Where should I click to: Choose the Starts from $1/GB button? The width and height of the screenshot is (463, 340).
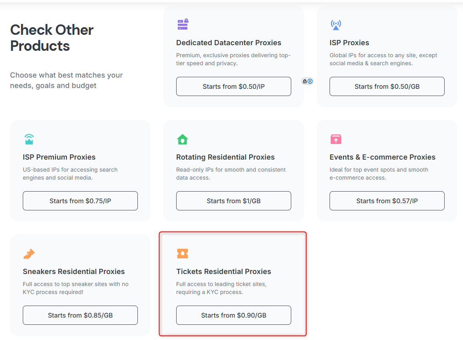[234, 201]
